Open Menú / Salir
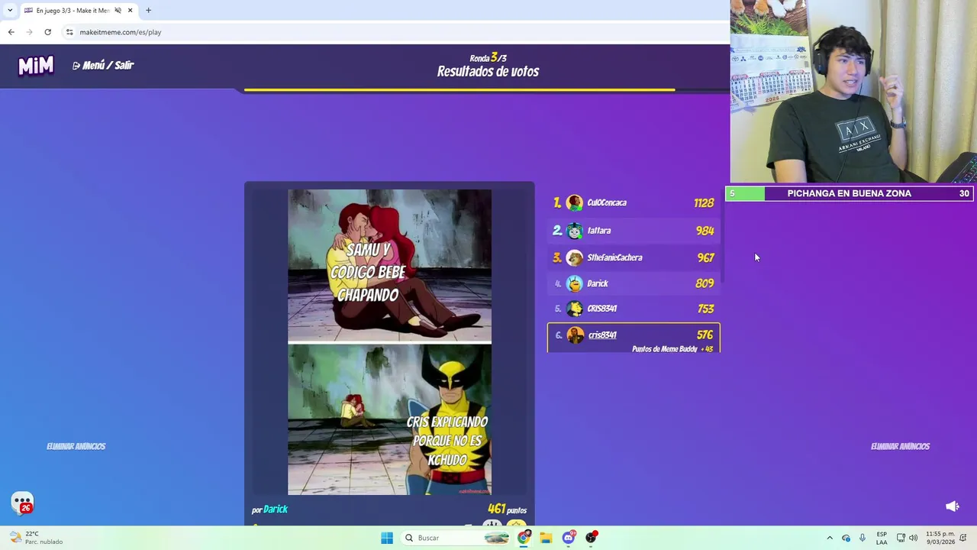 pyautogui.click(x=103, y=66)
